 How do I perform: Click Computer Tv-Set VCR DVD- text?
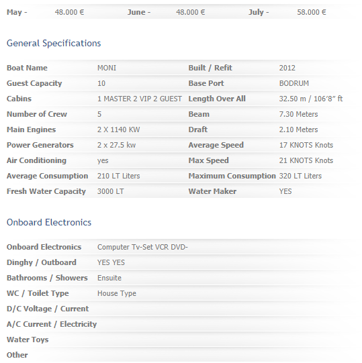coord(142,247)
